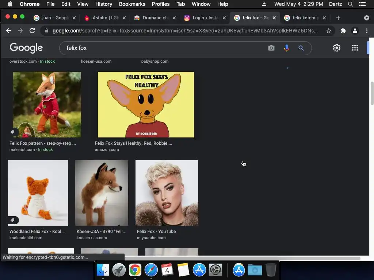Viewport: 374px width, 280px height.
Task: Open System Preferences from the Dock
Action: tap(215, 270)
